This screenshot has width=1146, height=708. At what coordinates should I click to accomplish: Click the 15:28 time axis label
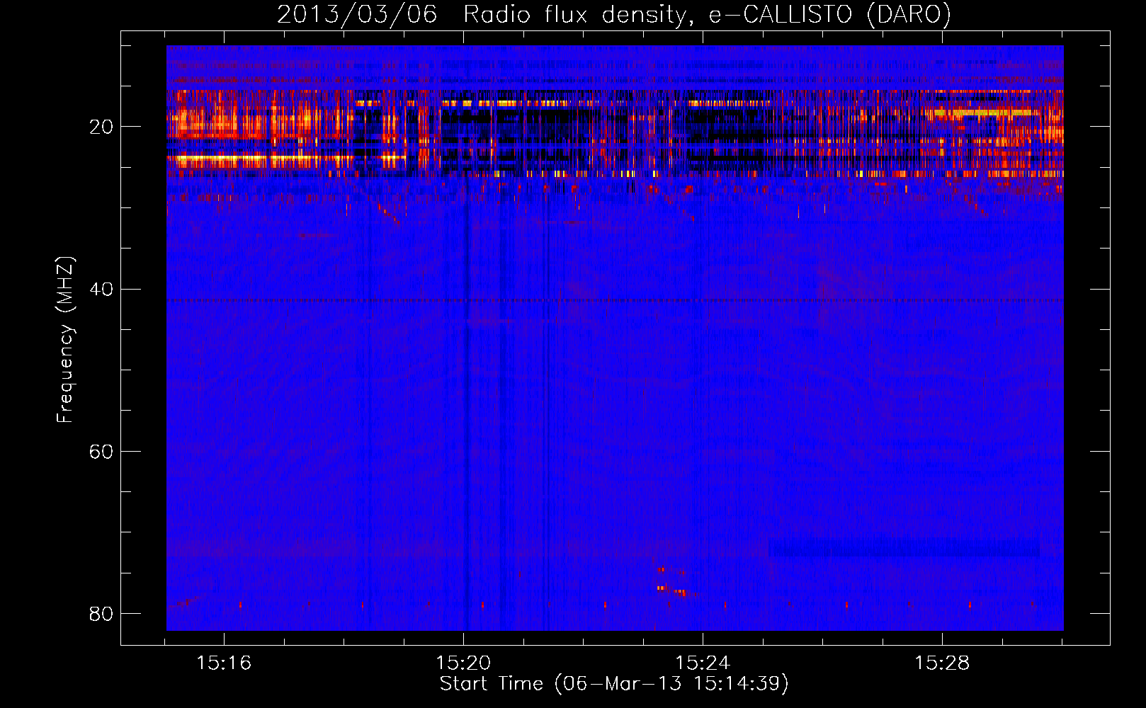tap(942, 663)
